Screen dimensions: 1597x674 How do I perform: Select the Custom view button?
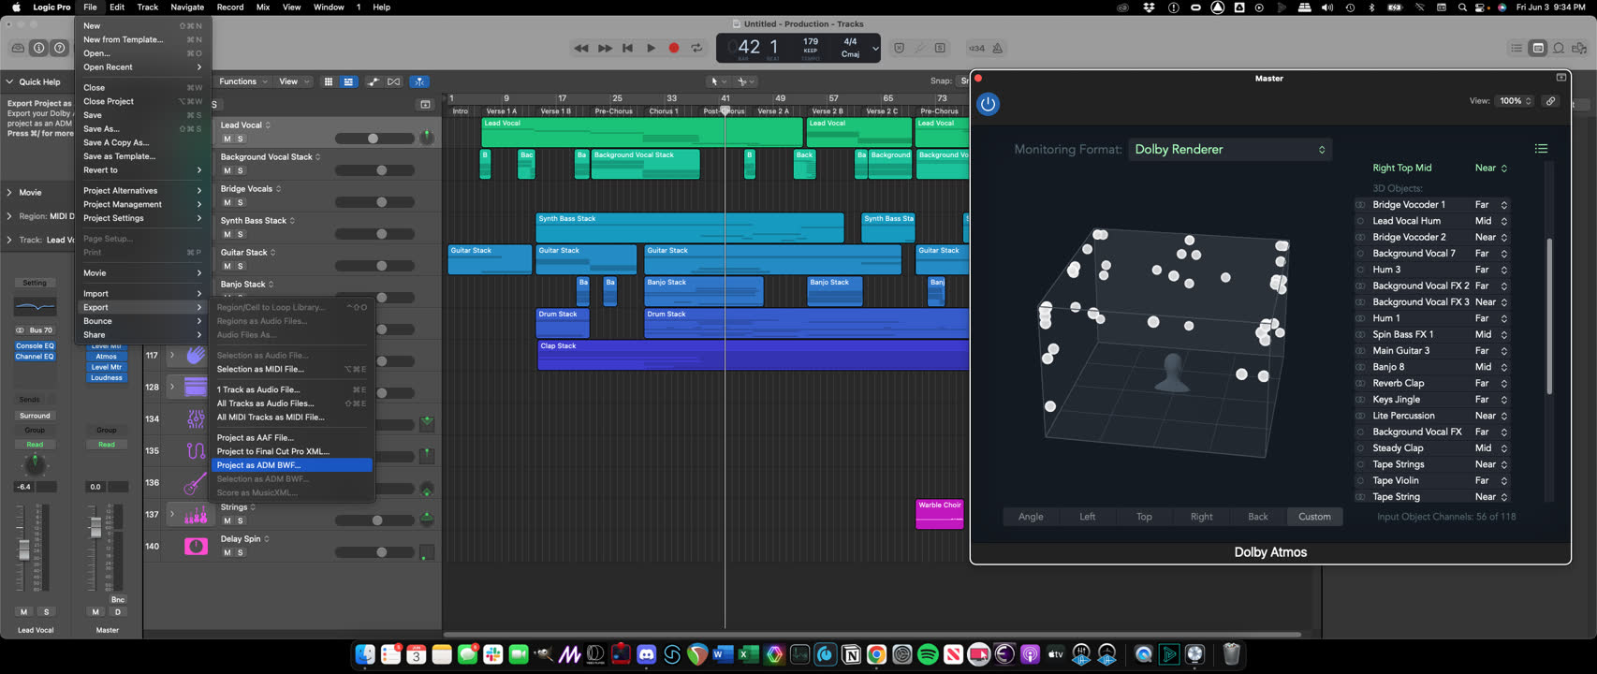coord(1314,517)
